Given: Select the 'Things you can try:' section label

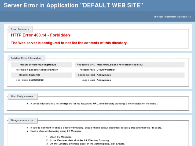Looking at the screenshot, I should 22,120.
